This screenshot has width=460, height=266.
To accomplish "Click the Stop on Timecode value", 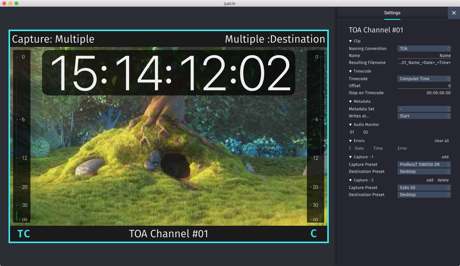I will click(439, 93).
